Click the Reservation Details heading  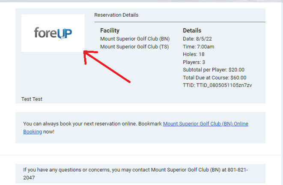[x=116, y=15]
